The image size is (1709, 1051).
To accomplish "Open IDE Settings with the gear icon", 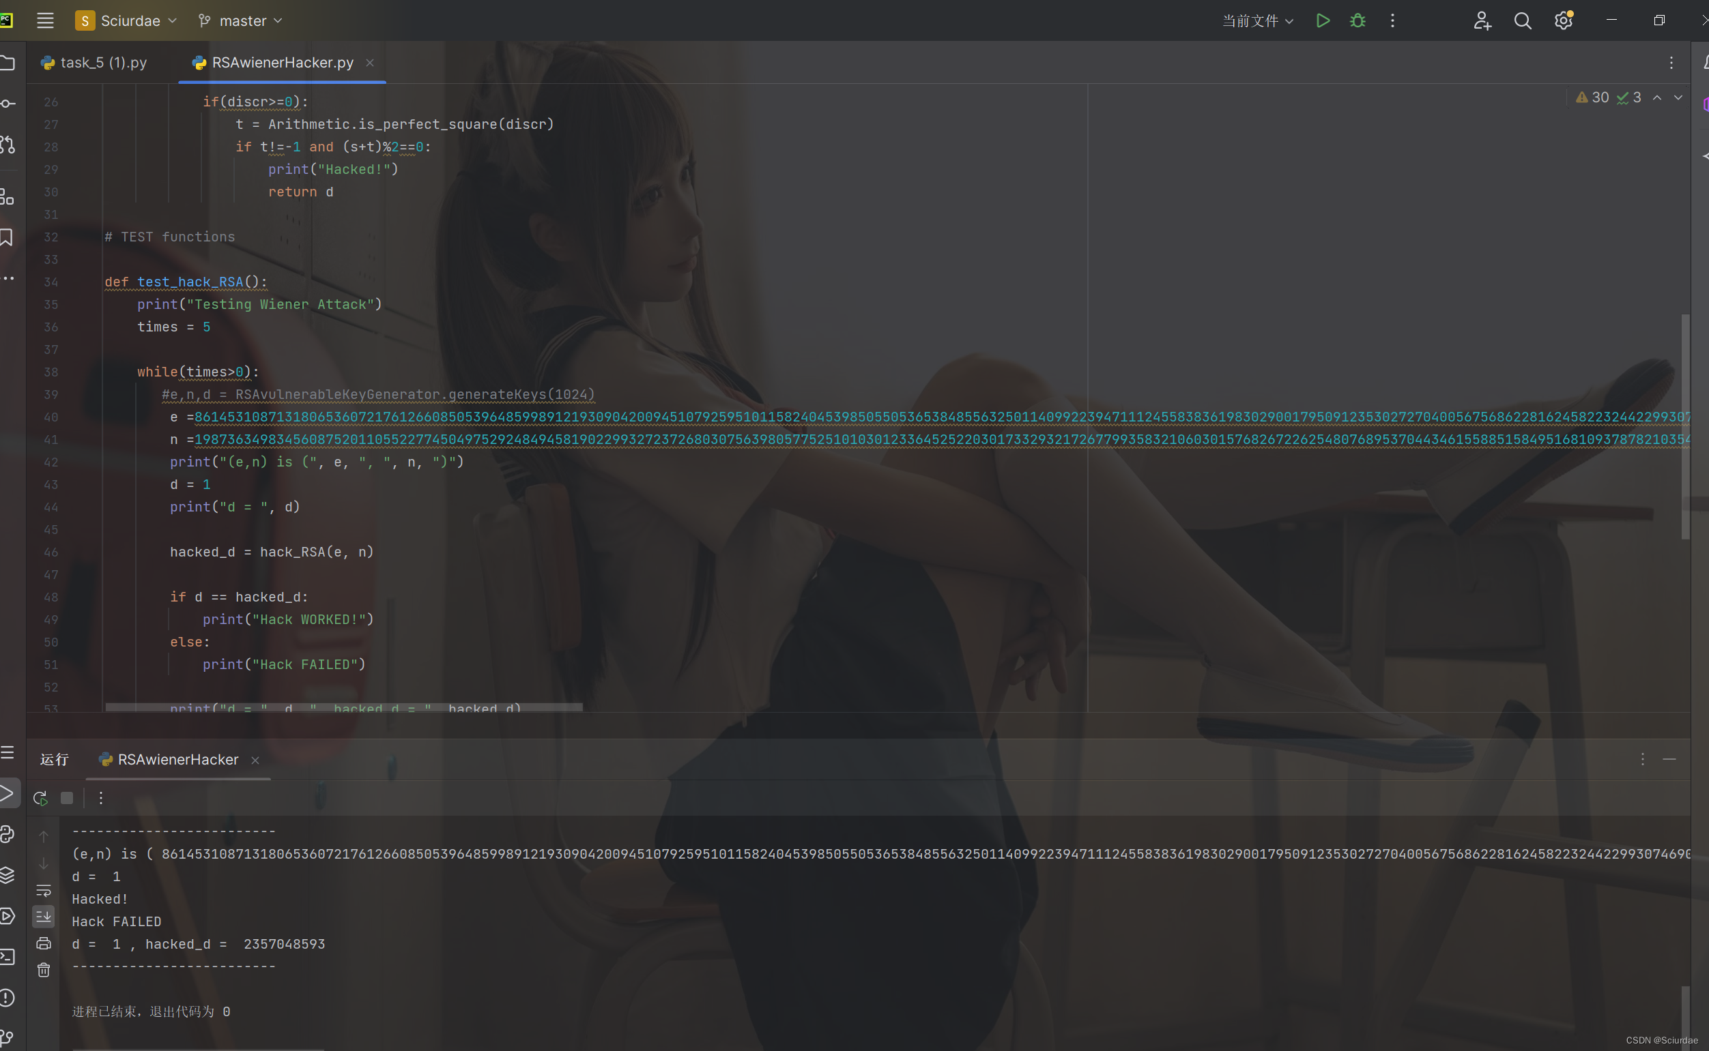I will coord(1563,21).
